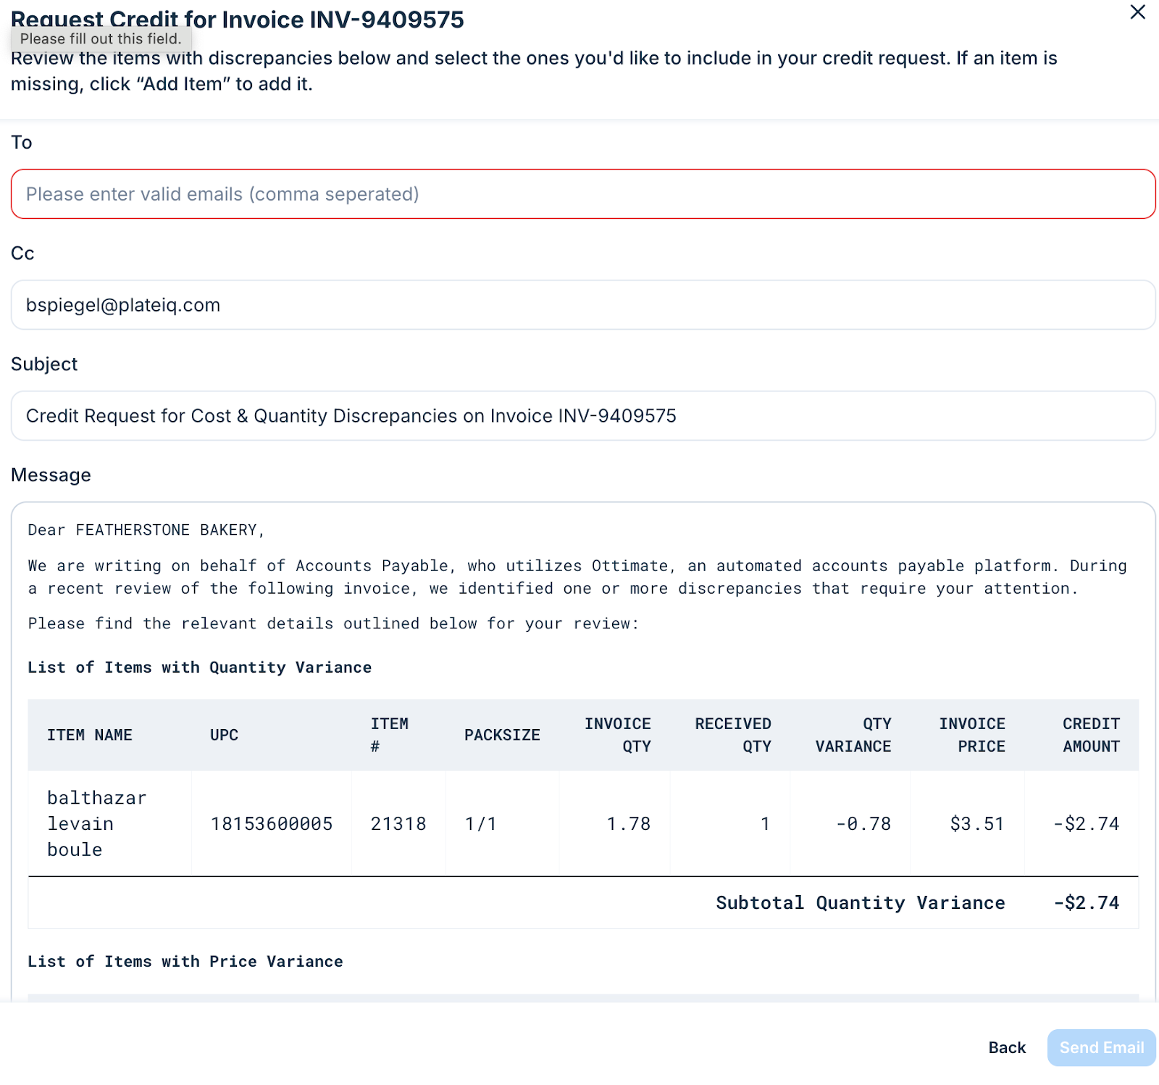Click the item number 21318 cell

click(398, 824)
